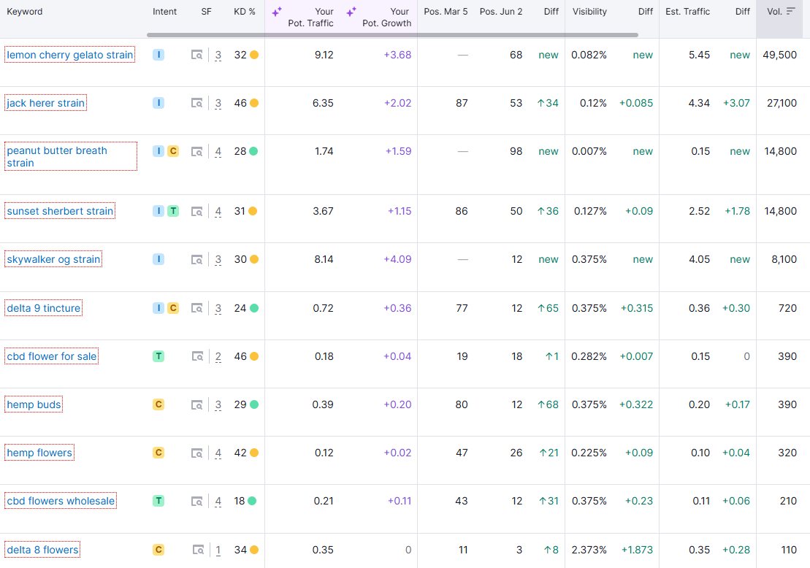Viewport: 810px width, 568px height.
Task: Click SF count 4 for sunset sherbert strain
Action: 218,211
